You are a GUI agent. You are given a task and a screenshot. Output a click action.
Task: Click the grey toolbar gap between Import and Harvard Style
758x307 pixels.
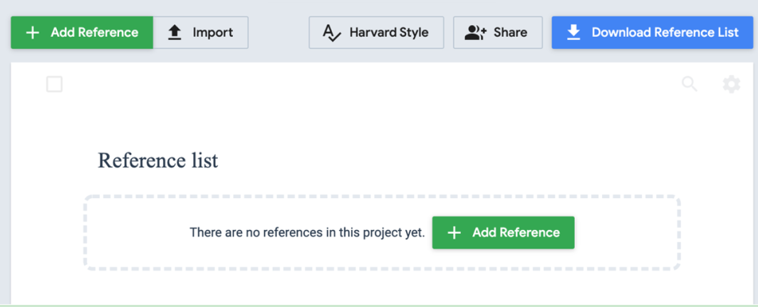279,33
